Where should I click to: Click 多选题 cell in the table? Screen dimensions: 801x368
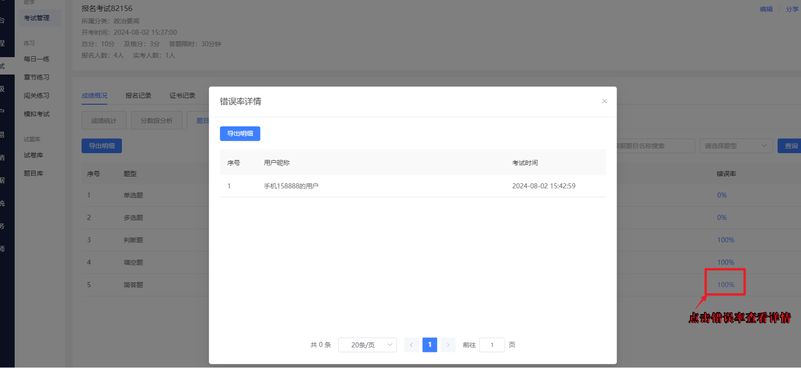pyautogui.click(x=133, y=218)
